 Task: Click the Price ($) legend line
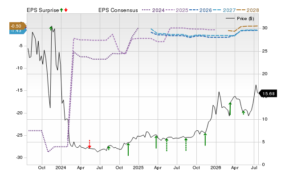pos(240,19)
